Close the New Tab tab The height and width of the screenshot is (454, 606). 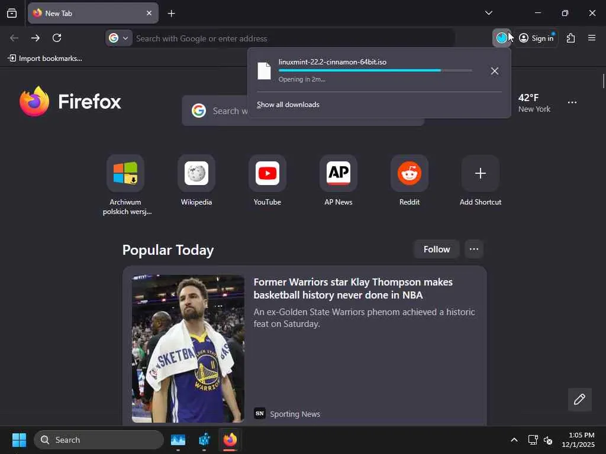[x=149, y=13]
